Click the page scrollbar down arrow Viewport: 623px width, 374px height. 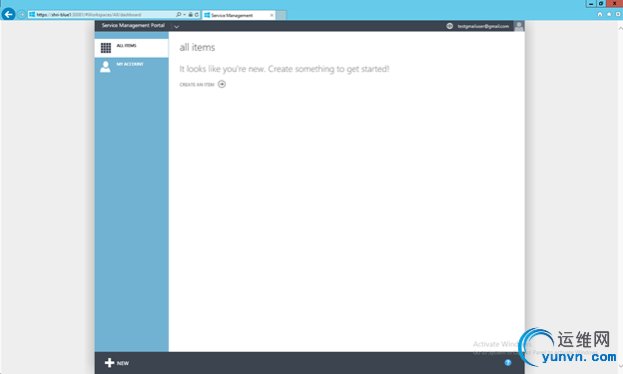[x=620, y=366]
